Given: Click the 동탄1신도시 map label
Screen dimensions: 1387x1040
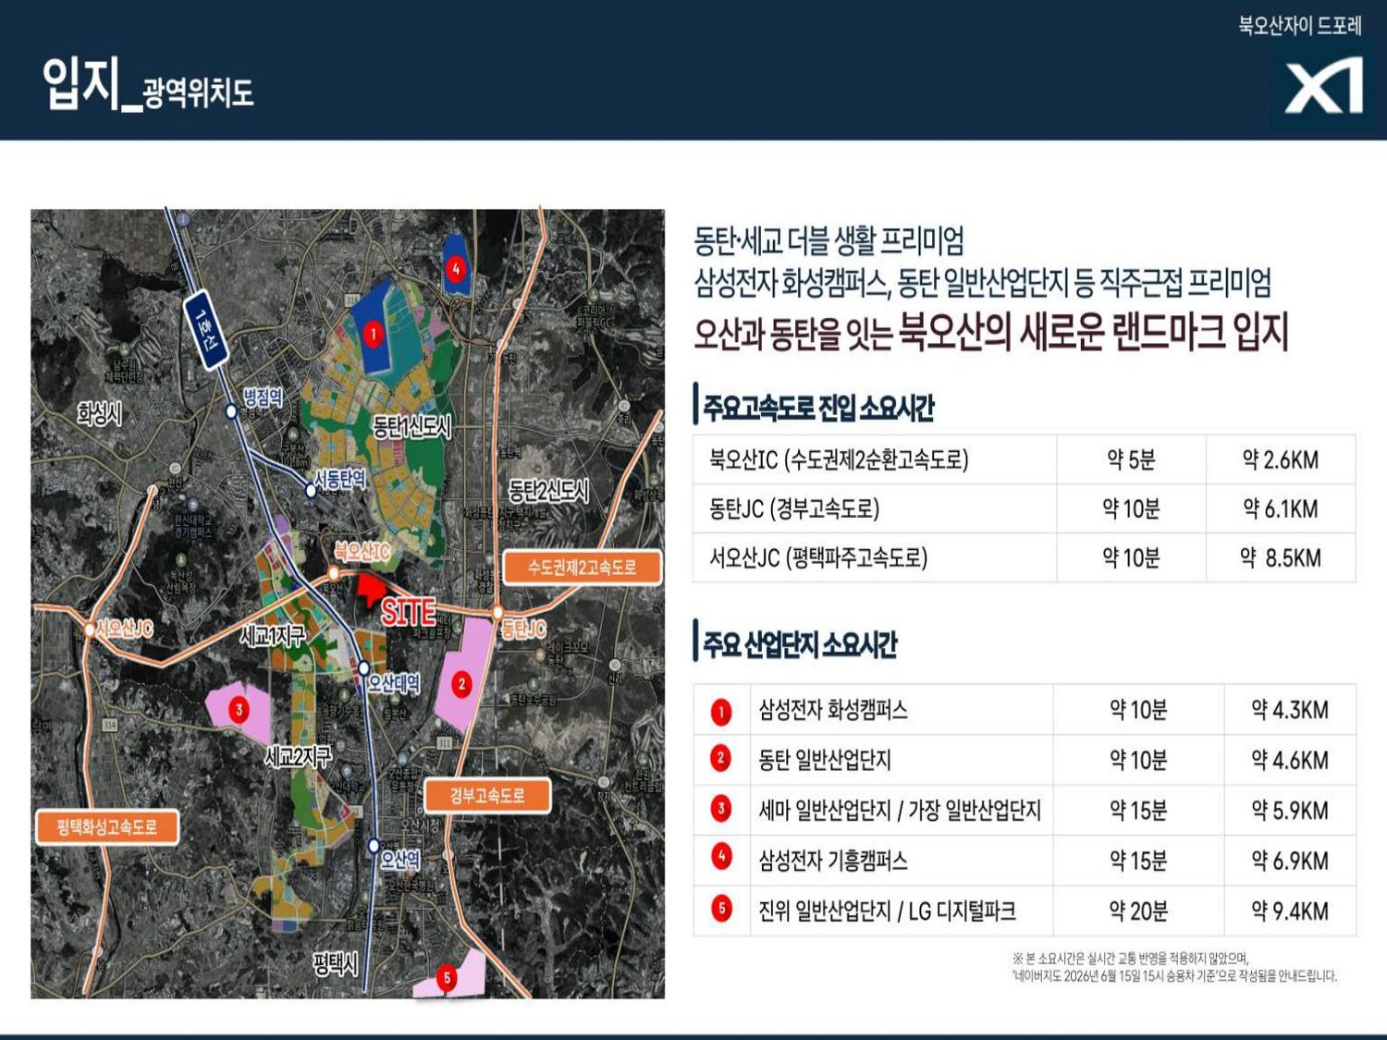Looking at the screenshot, I should [411, 427].
